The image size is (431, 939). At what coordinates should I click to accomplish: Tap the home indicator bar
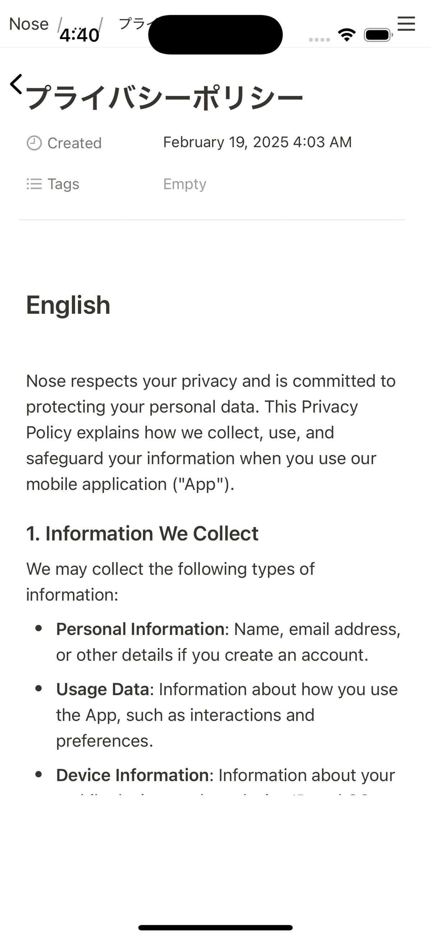tap(215, 927)
